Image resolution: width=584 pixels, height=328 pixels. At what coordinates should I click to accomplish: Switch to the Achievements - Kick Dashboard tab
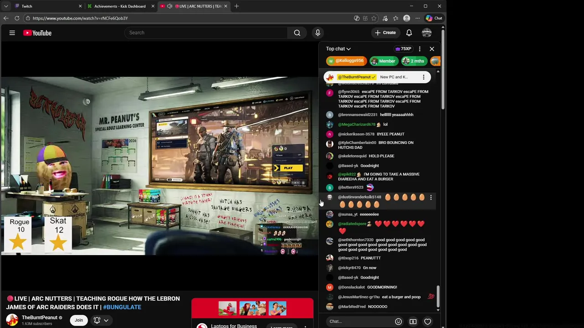(x=120, y=6)
